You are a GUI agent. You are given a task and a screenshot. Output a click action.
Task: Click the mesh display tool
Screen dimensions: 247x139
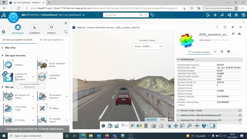153,126
